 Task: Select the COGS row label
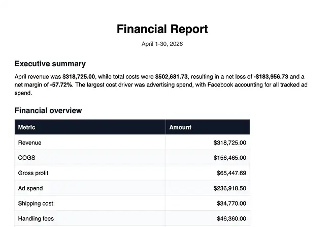pos(27,158)
